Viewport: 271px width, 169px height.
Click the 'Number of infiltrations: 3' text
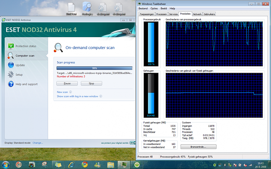point(71,76)
